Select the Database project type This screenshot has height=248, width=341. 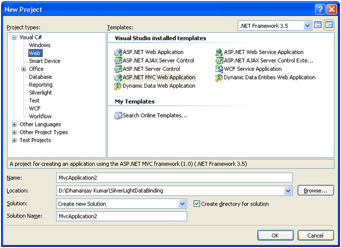(40, 77)
